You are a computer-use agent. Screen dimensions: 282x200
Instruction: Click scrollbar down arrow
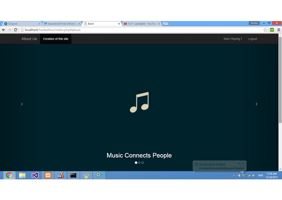pyautogui.click(x=280, y=169)
